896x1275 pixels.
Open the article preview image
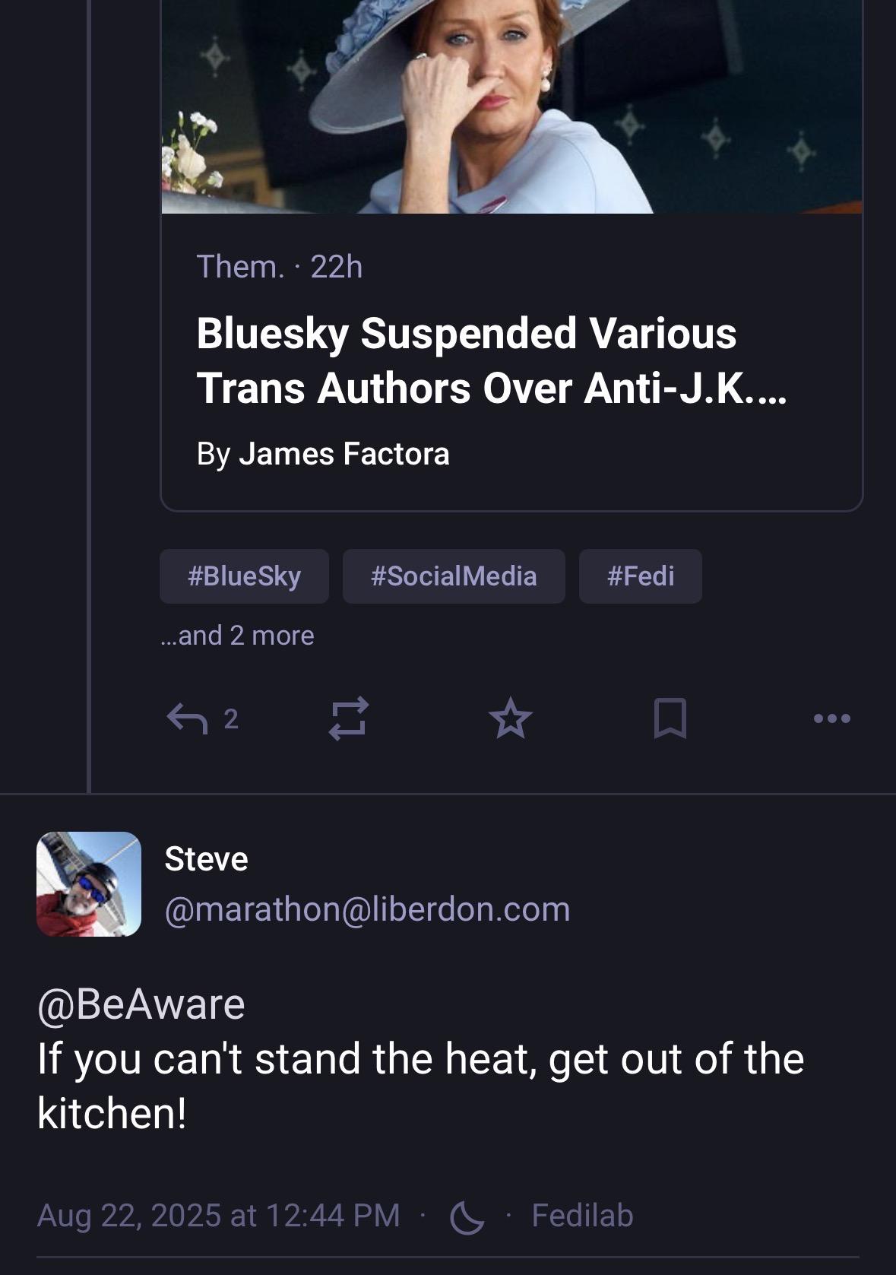511,106
